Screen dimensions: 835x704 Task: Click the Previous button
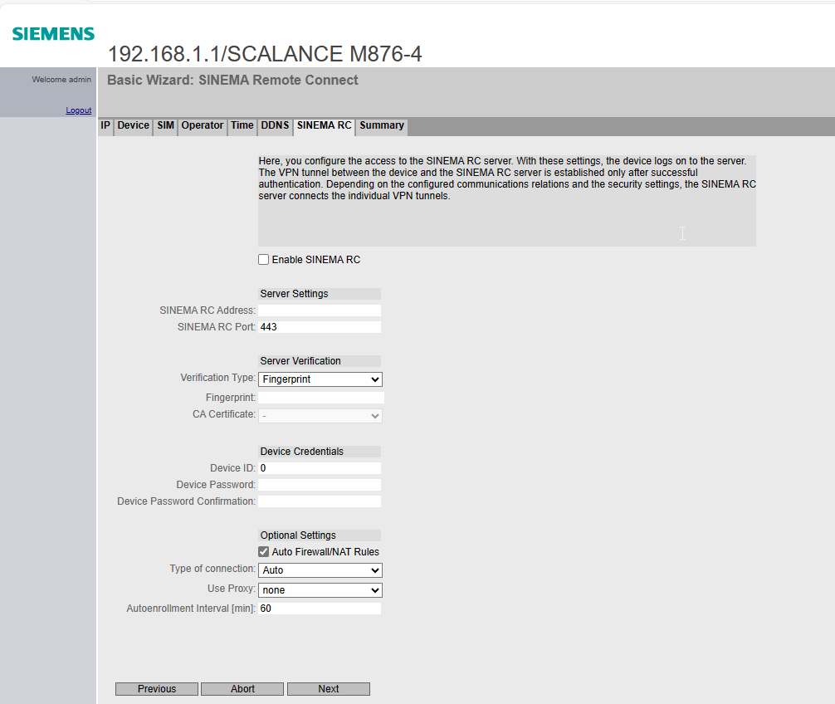click(157, 689)
